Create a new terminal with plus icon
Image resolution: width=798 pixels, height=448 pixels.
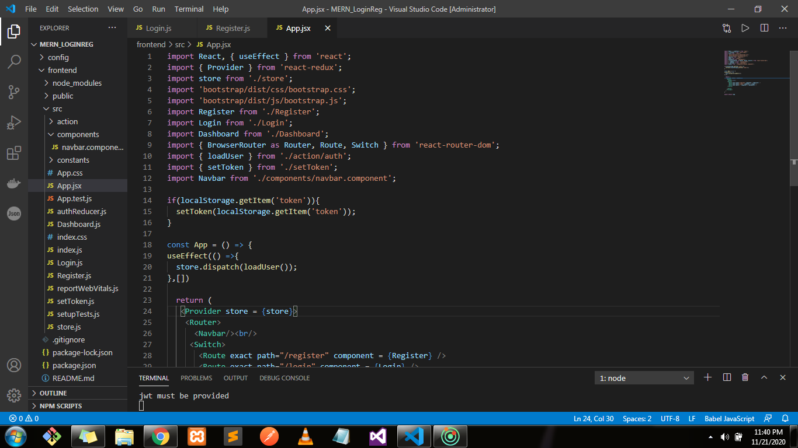click(x=708, y=377)
